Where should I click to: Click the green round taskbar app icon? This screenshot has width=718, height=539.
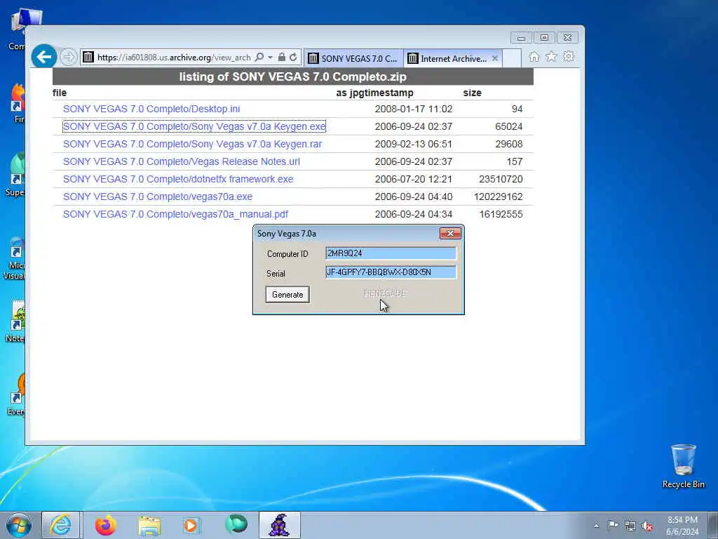click(x=236, y=524)
